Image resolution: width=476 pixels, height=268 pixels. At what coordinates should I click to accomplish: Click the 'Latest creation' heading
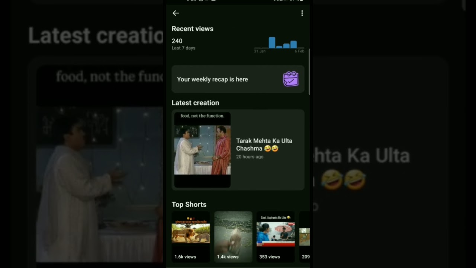195,103
